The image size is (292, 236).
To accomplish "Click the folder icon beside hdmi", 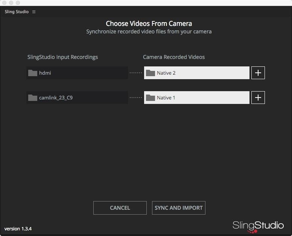I will coord(33,73).
